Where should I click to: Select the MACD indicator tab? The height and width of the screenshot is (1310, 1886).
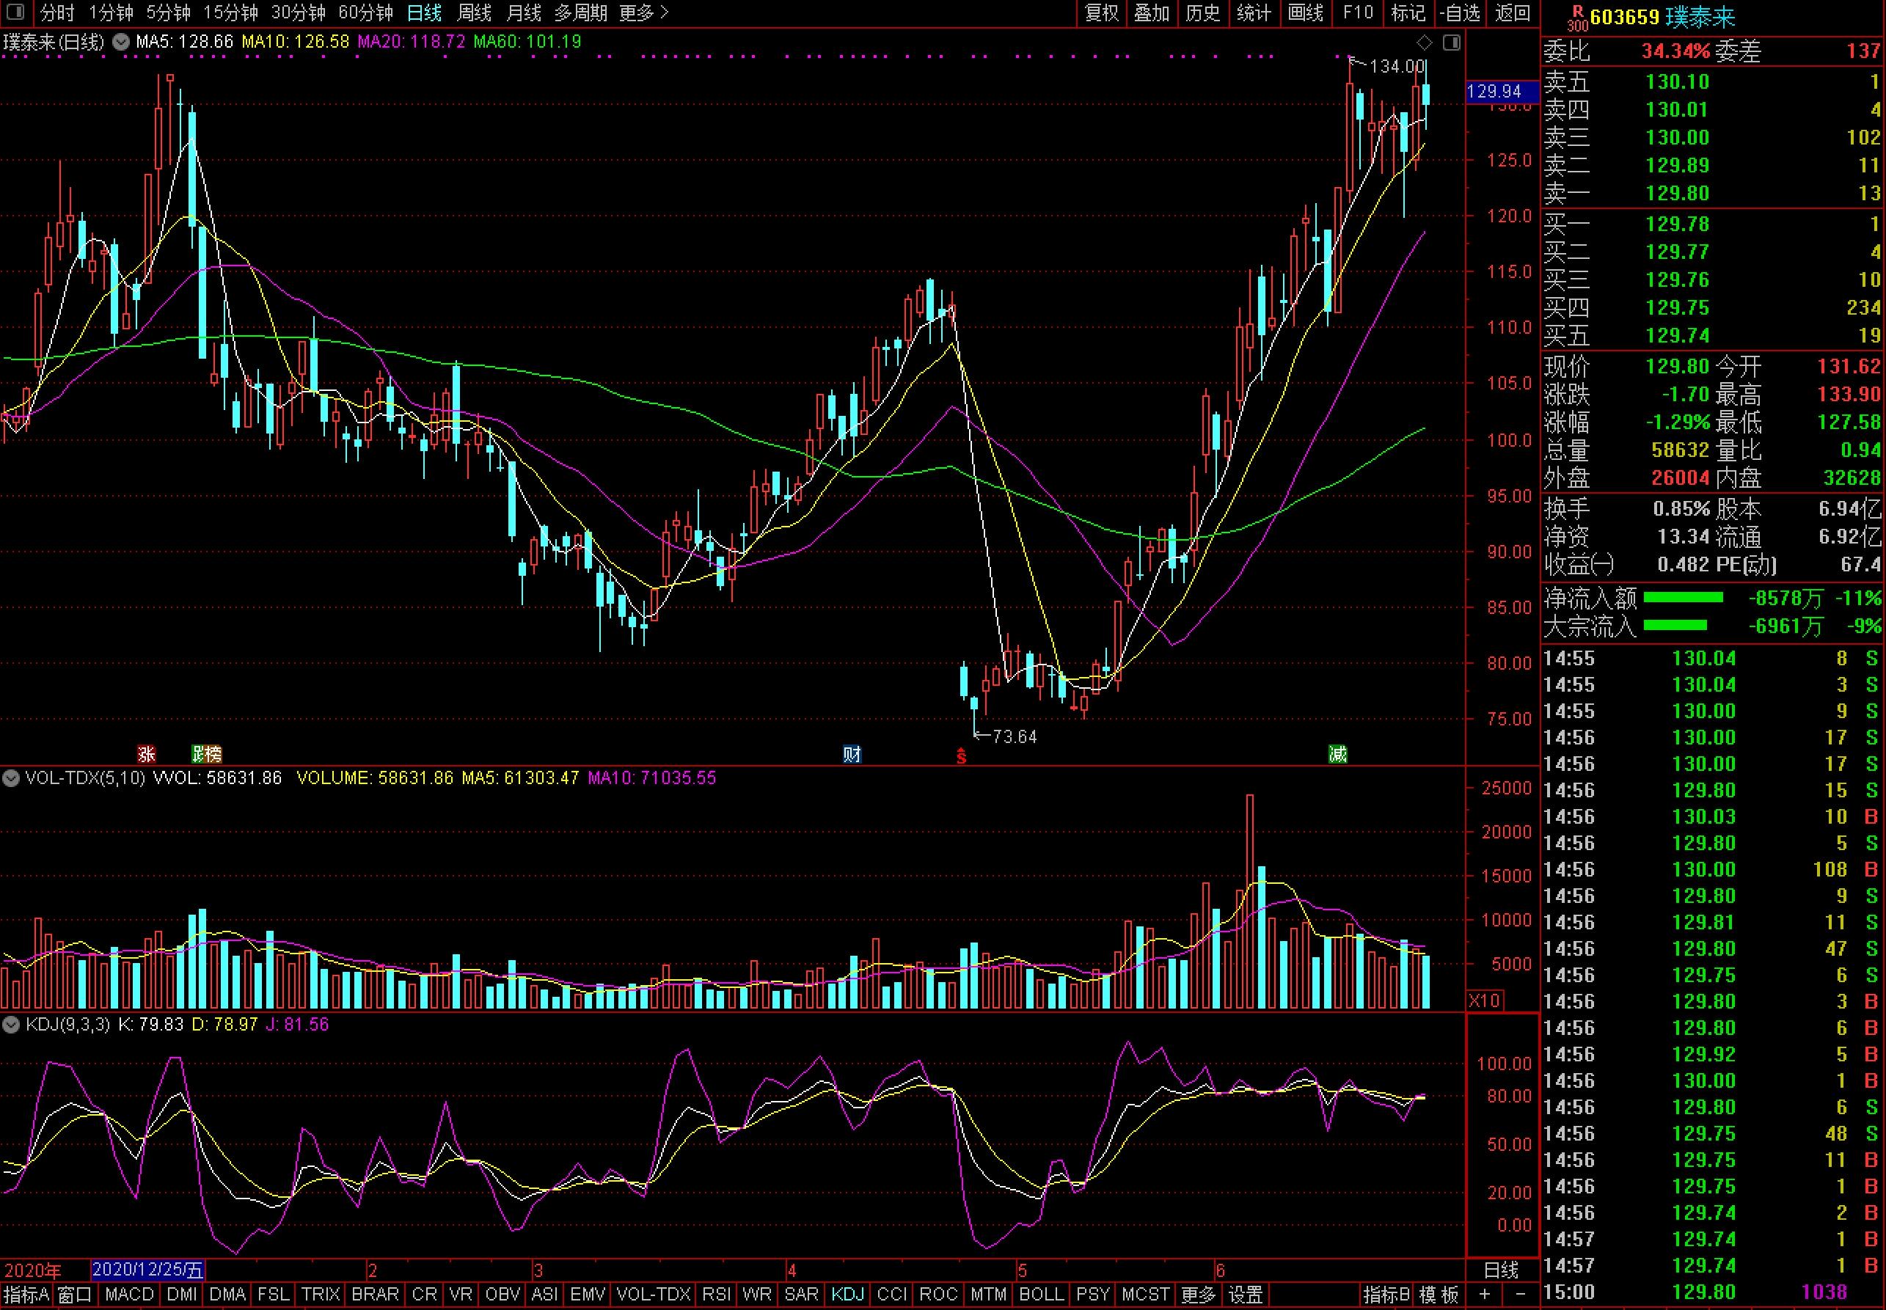point(130,1295)
